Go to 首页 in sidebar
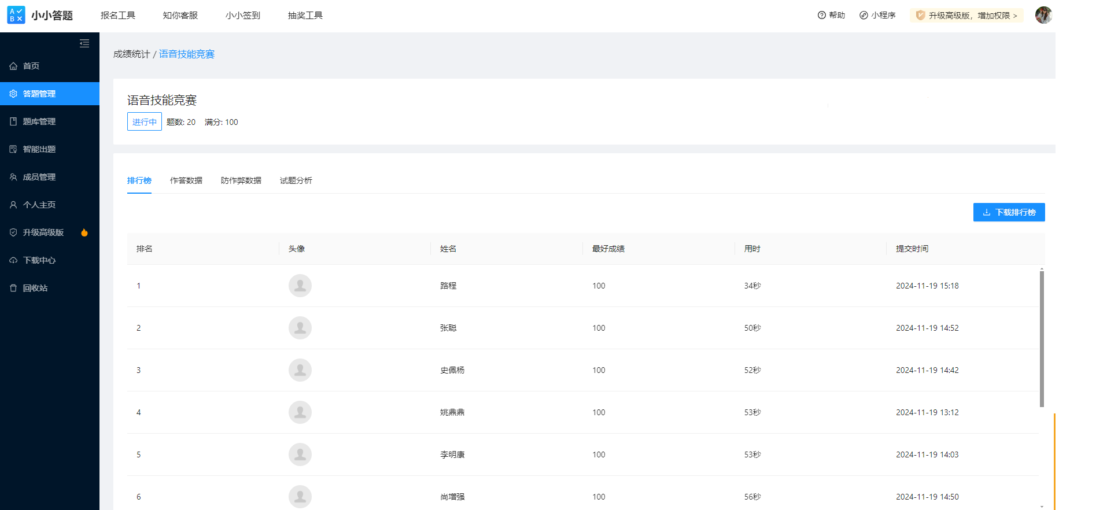 point(31,66)
